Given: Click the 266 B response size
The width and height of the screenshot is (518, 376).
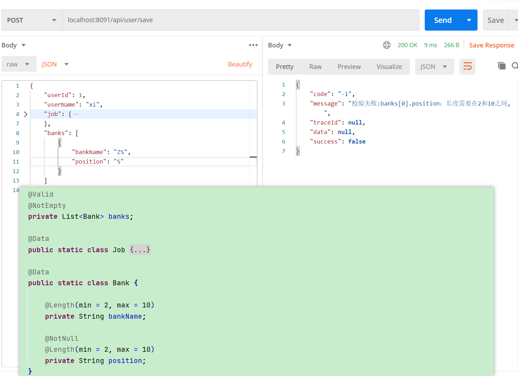Looking at the screenshot, I should coord(451,45).
